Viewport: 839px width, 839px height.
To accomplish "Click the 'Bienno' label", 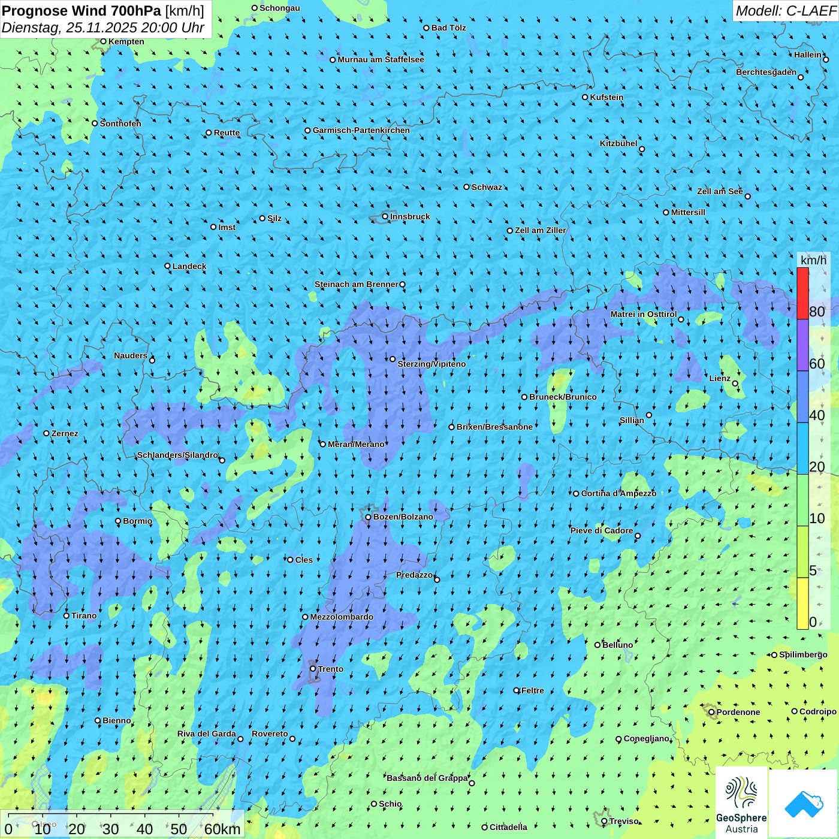I will [x=117, y=720].
